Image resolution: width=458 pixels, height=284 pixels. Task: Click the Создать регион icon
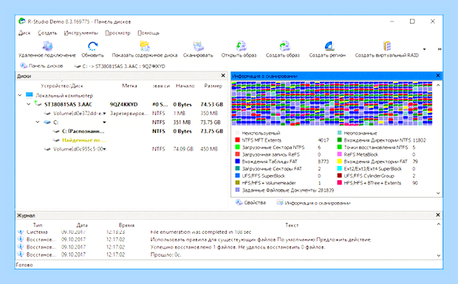point(329,46)
